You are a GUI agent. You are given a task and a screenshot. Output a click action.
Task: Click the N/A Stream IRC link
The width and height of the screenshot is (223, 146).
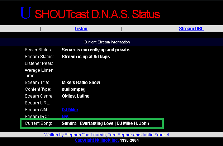pyautogui.click(x=65, y=116)
